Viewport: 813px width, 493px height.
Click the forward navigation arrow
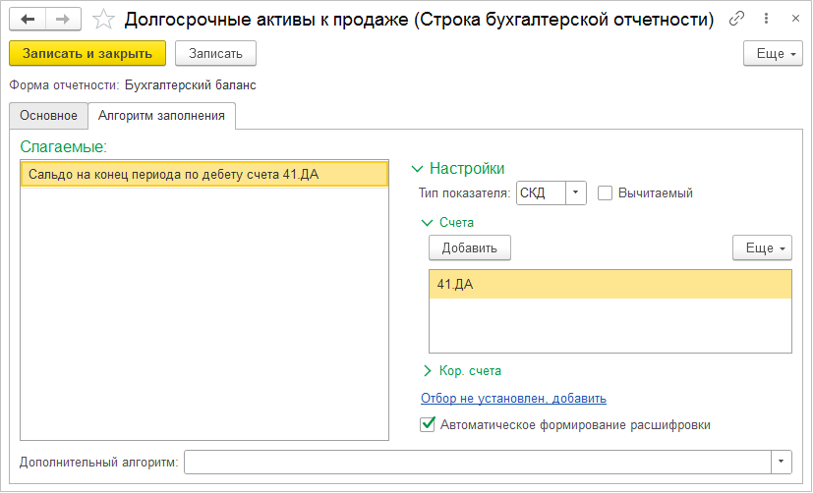pyautogui.click(x=62, y=20)
